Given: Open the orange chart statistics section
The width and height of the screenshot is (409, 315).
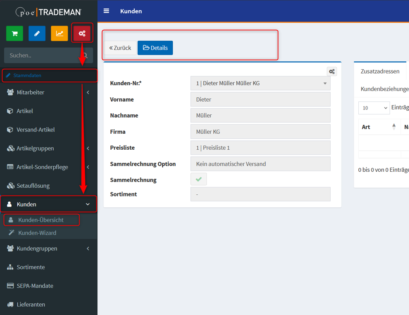Looking at the screenshot, I should tap(59, 33).
